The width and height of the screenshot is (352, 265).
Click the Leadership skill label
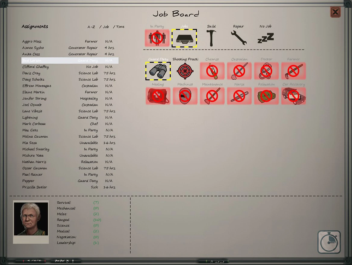click(x=66, y=243)
